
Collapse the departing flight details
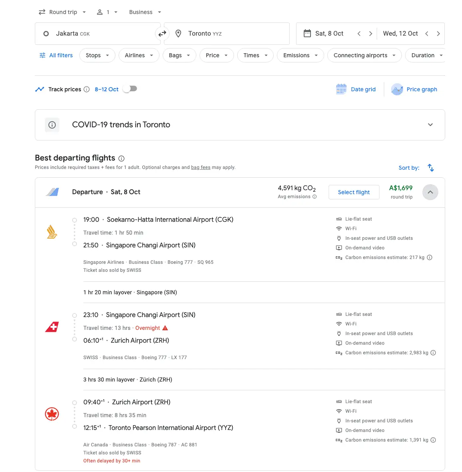click(430, 192)
